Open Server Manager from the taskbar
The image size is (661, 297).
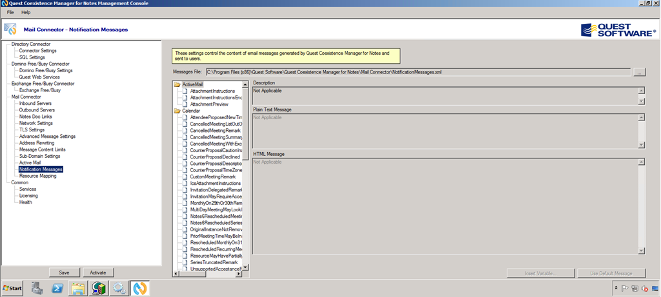click(37, 288)
